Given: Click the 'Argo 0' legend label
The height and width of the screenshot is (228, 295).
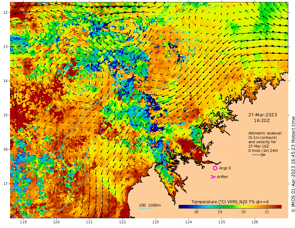Looking at the screenshot, I should (225, 168).
